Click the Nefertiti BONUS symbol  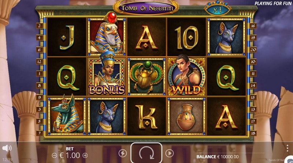(107, 74)
